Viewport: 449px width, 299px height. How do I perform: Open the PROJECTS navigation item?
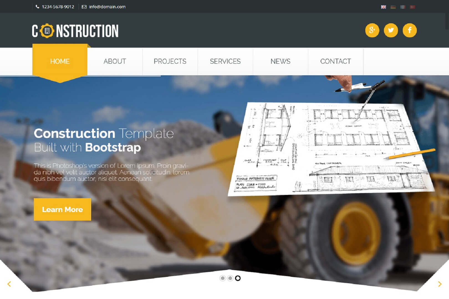point(170,61)
